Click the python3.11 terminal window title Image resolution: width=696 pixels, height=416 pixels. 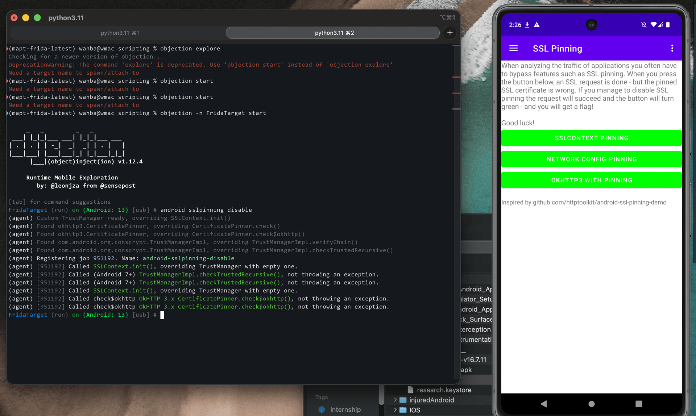[66, 18]
